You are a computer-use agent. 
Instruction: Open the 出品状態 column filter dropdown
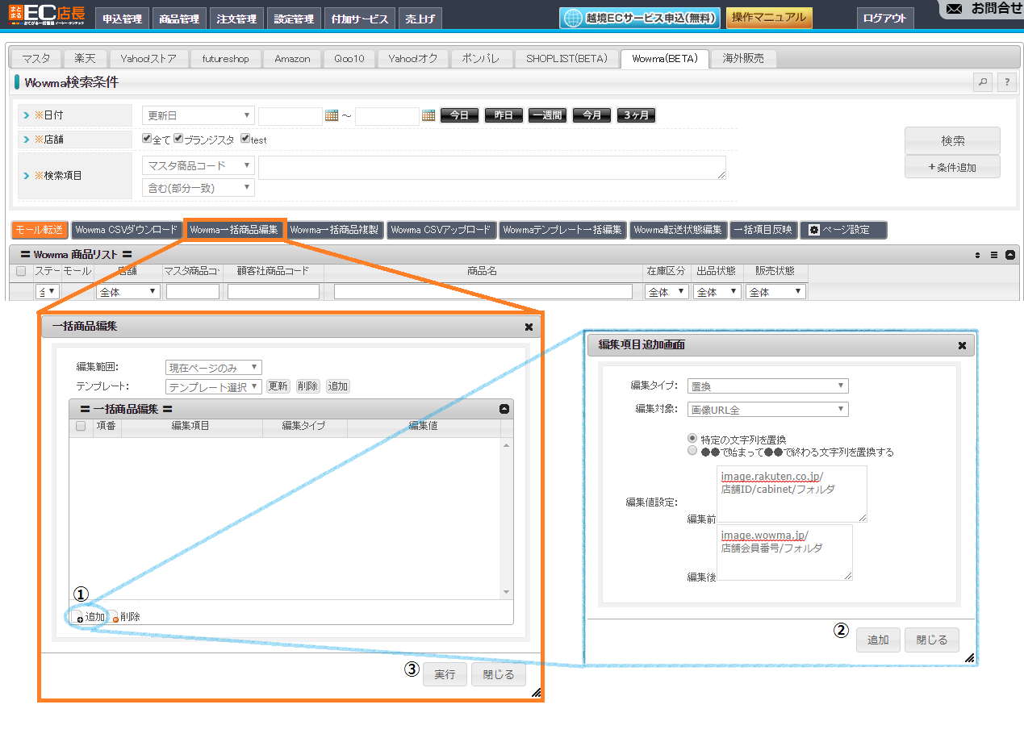(717, 292)
